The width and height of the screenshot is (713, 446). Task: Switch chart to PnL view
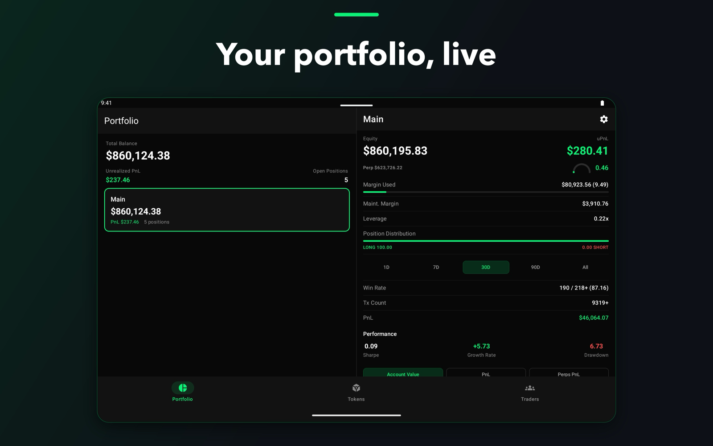[486, 373]
